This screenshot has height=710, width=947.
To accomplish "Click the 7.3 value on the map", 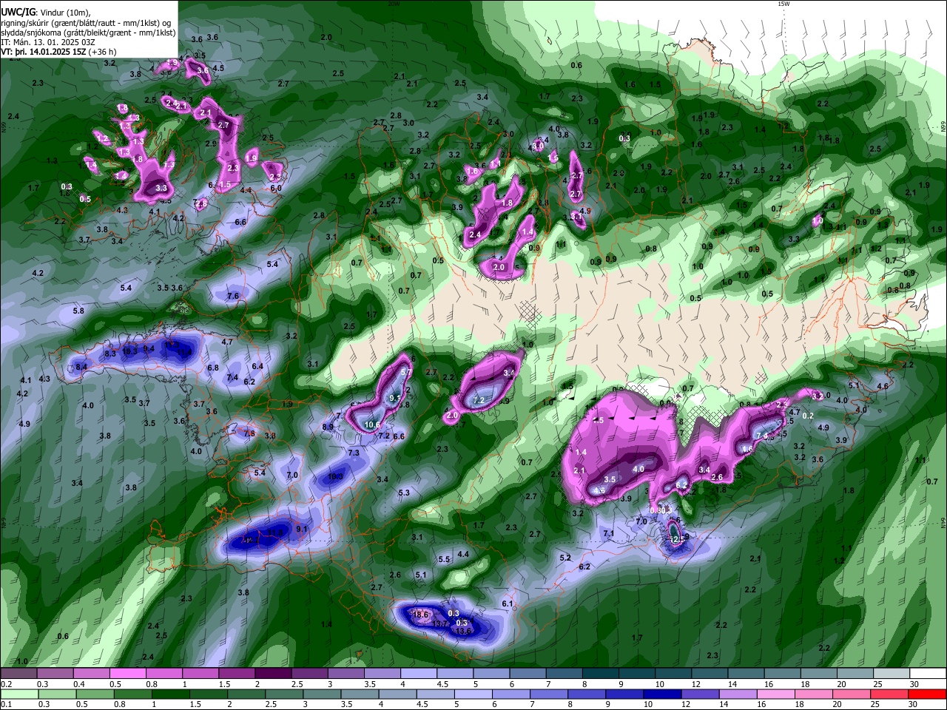I will [x=354, y=453].
